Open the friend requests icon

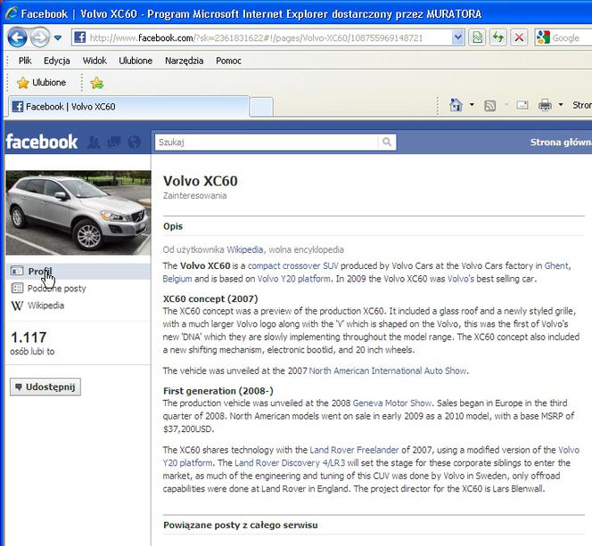(x=94, y=143)
